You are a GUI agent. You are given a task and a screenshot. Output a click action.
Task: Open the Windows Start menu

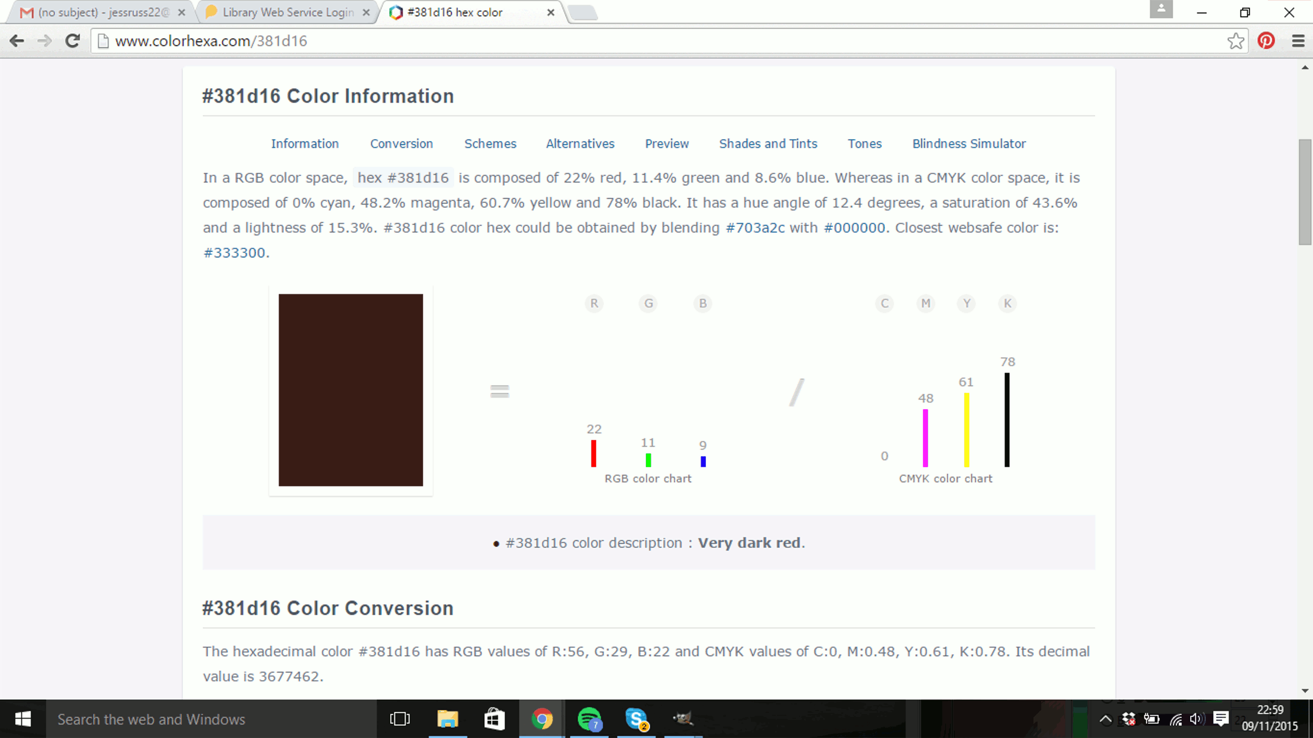23,719
